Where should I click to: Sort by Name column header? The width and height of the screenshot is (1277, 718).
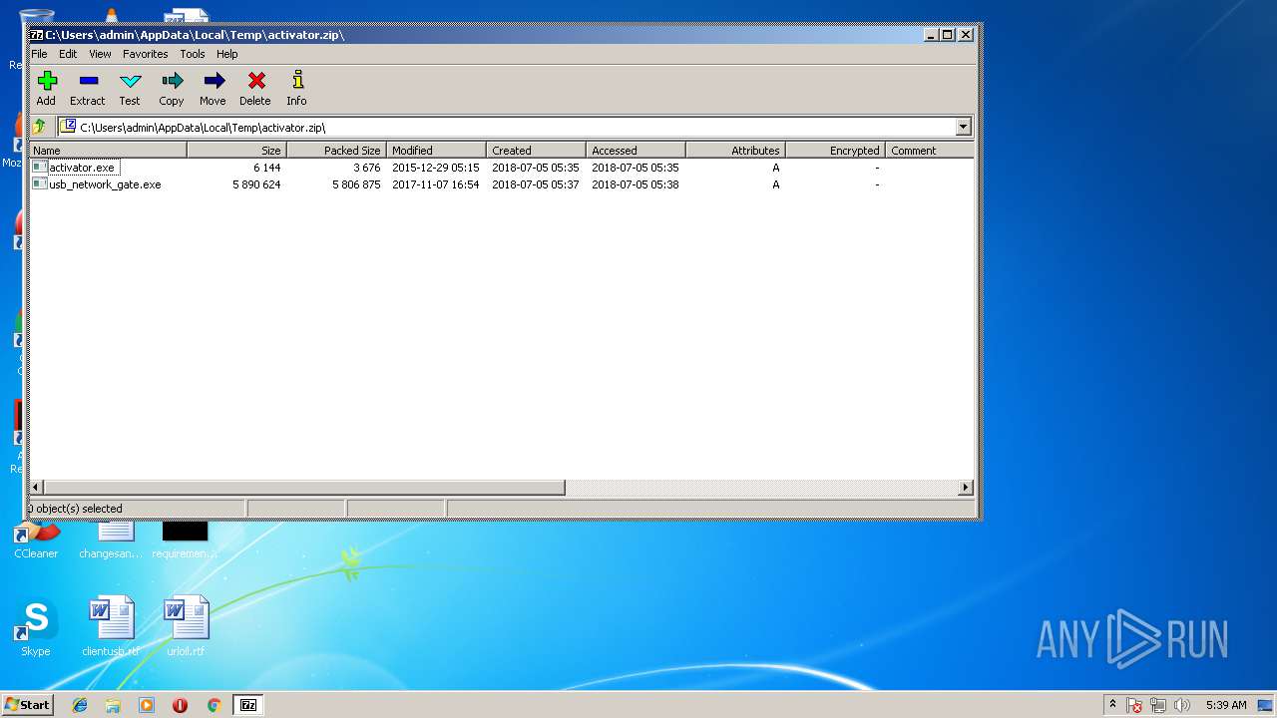click(108, 151)
